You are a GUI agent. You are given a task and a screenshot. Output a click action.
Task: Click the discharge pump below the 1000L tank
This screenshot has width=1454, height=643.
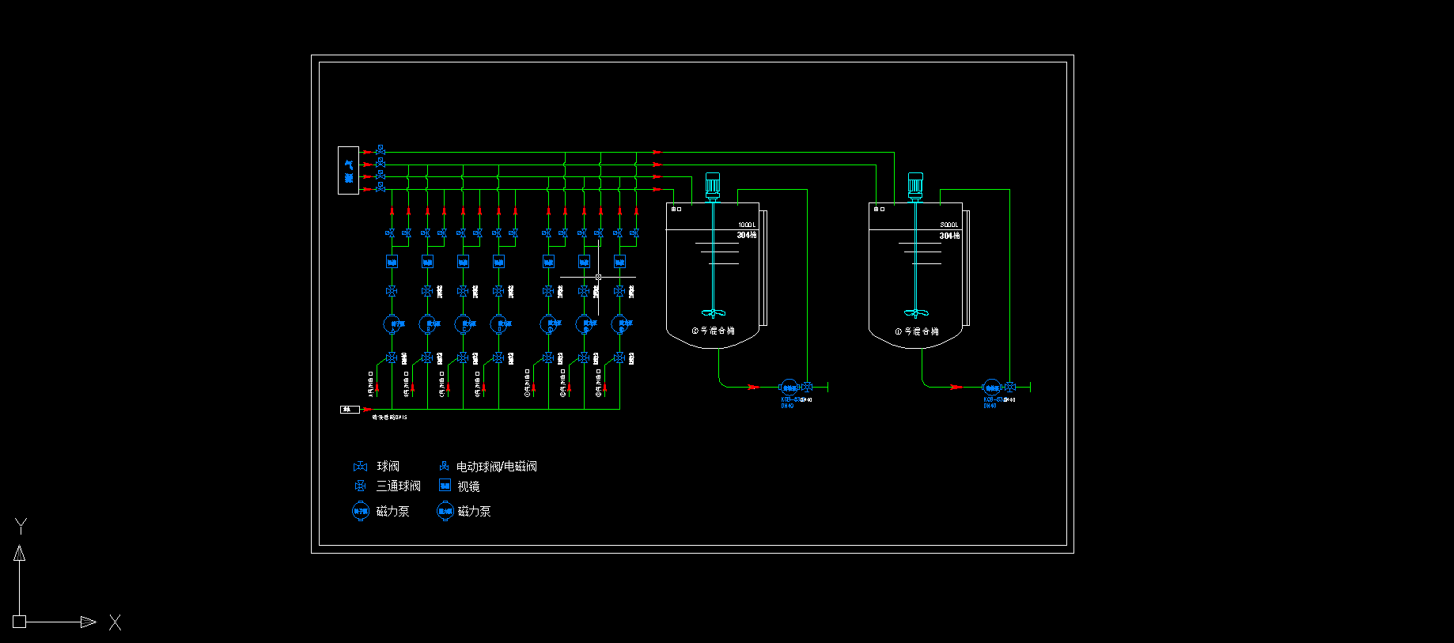click(x=788, y=387)
